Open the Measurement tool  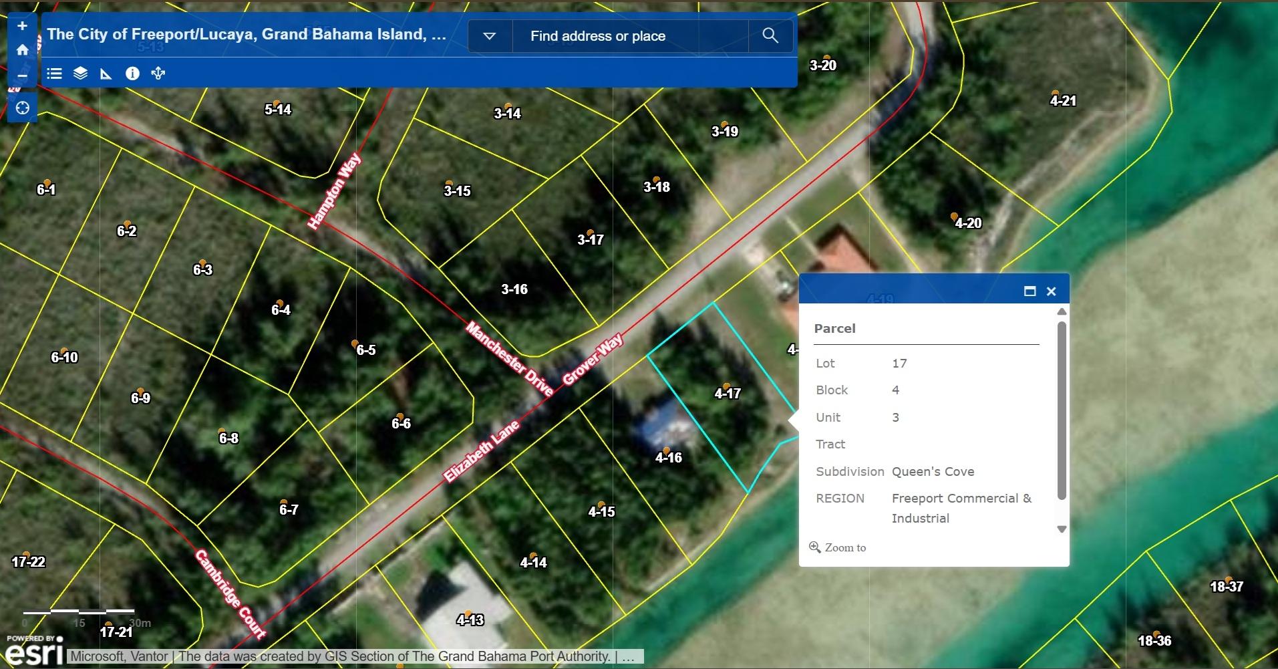106,74
